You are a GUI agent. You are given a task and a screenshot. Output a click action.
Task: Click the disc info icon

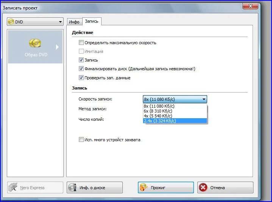coord(72,187)
